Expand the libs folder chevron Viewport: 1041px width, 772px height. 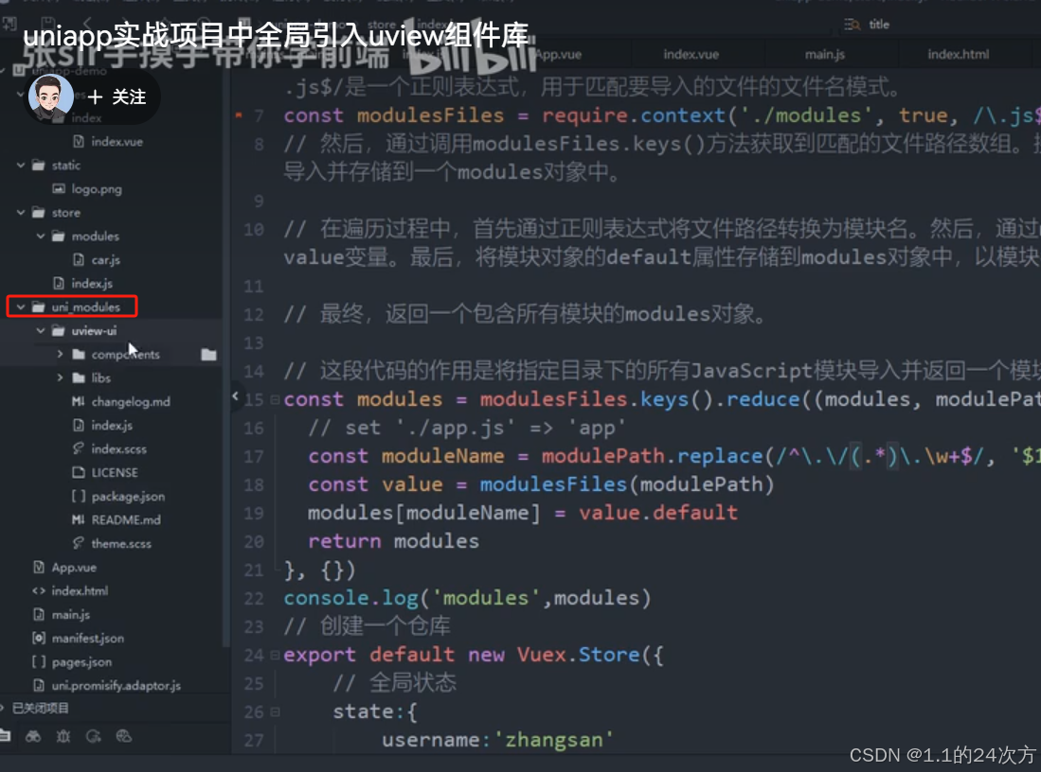(60, 378)
